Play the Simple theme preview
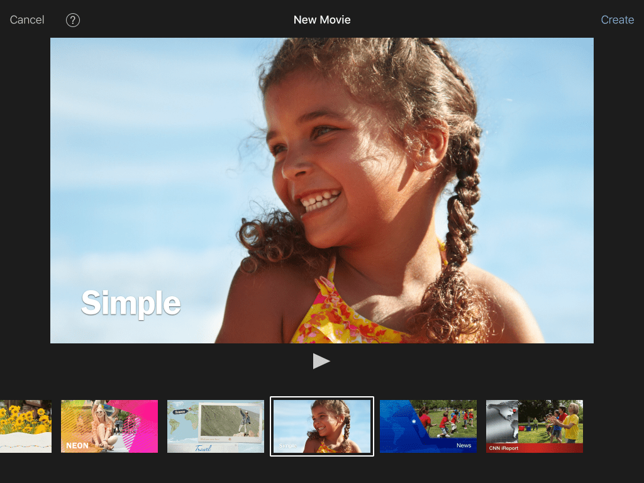The width and height of the screenshot is (644, 483). (321, 362)
